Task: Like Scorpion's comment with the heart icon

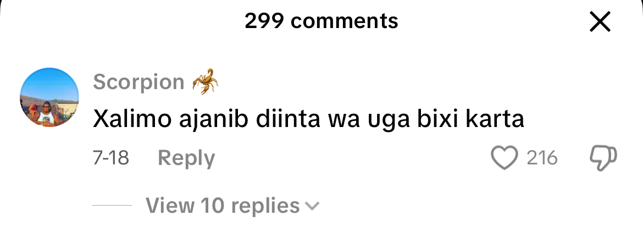Action: (505, 158)
